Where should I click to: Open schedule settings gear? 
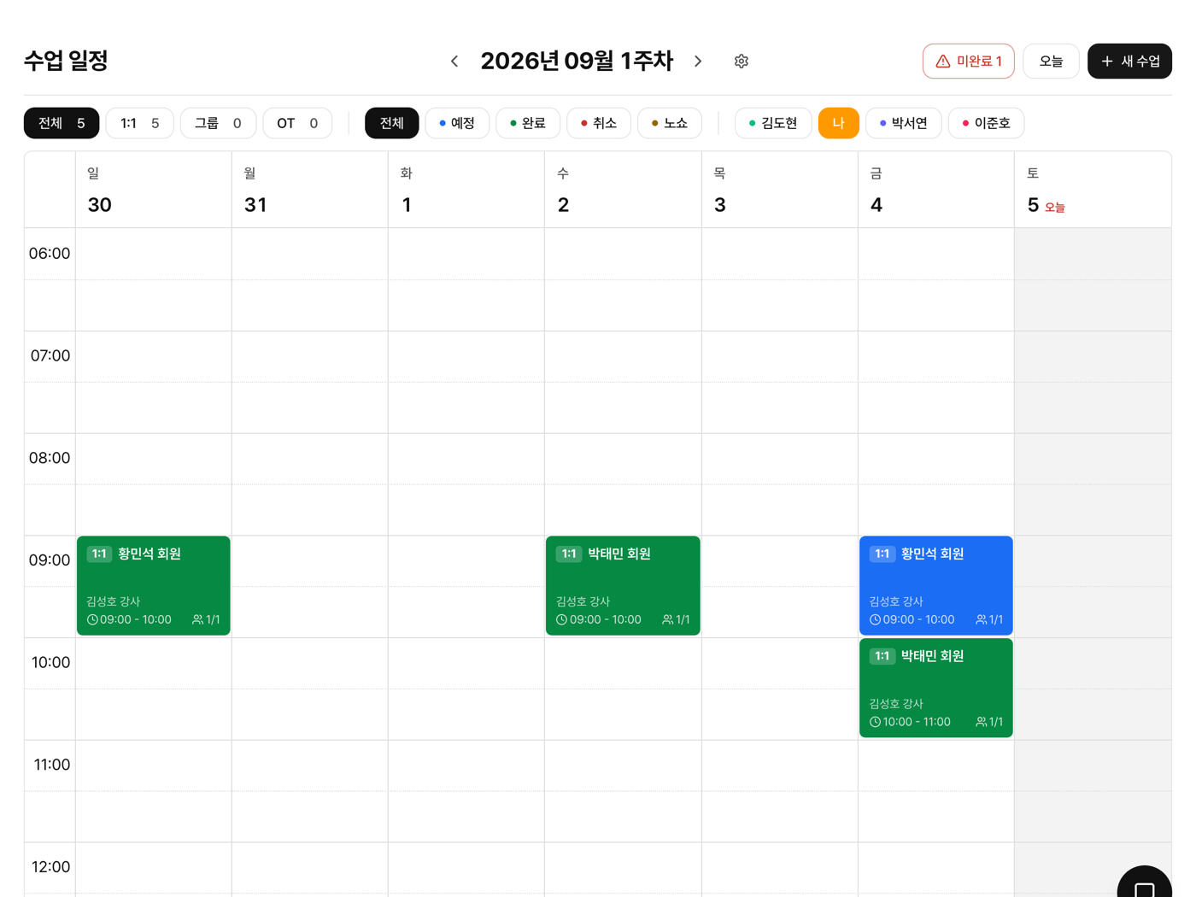coord(742,62)
